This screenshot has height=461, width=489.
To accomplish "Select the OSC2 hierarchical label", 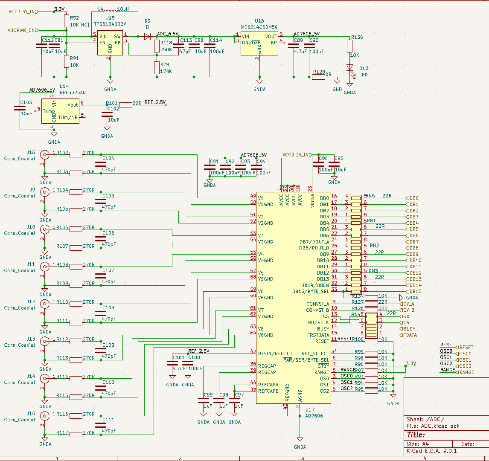I will (x=463, y=366).
